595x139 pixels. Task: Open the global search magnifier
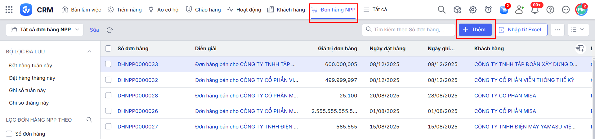click(441, 10)
